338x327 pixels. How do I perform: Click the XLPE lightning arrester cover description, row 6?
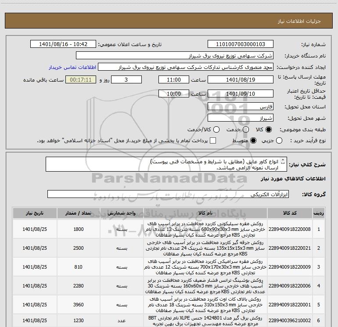coord(205,321)
